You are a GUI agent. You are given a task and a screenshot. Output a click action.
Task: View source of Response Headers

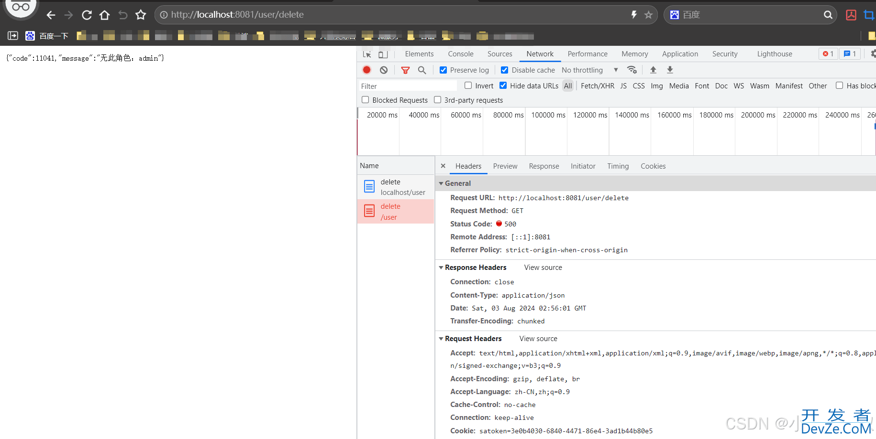[x=543, y=268]
